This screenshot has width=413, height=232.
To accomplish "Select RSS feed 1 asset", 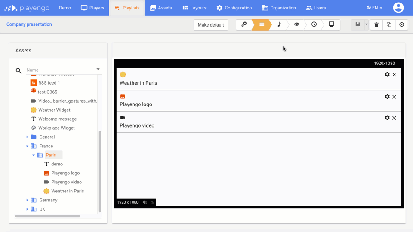I will pos(45,83).
